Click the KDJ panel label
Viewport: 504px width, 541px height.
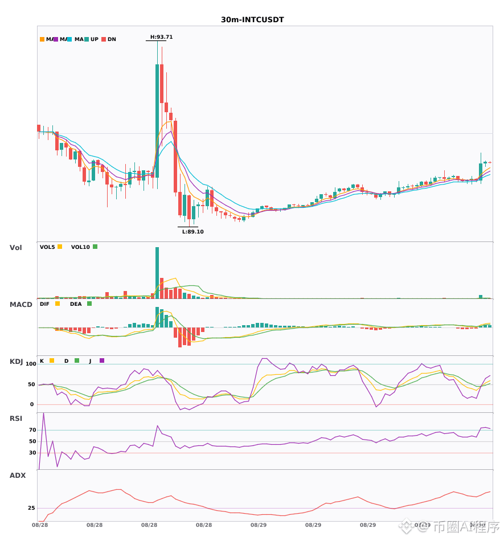(16, 362)
